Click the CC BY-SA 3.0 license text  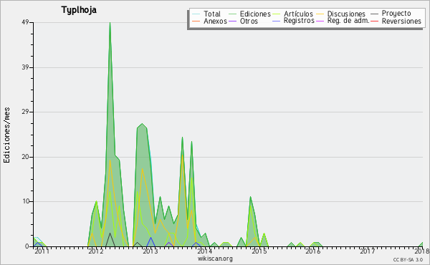(x=408, y=259)
